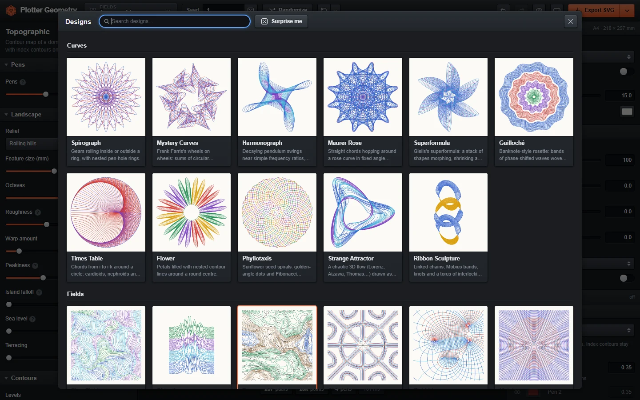Open the Island falloff help icon
The image size is (640, 400).
coord(39,292)
